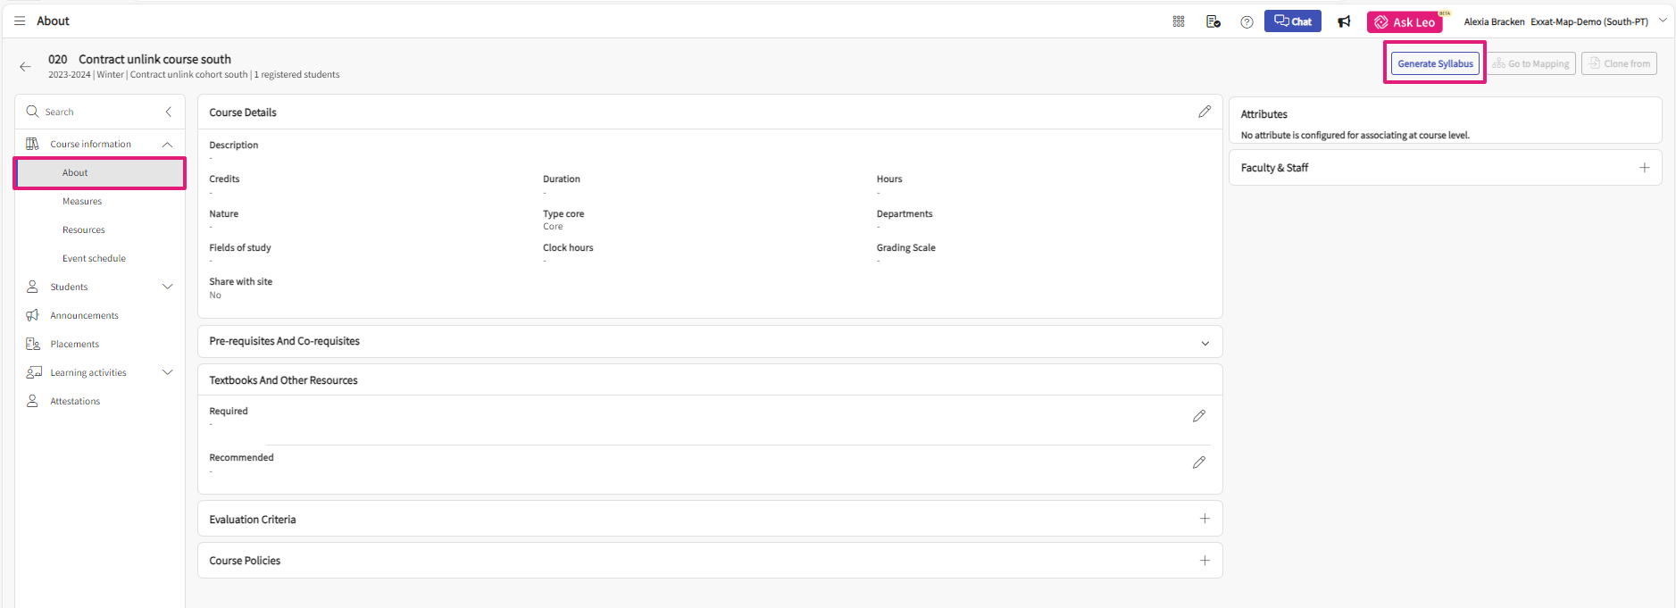This screenshot has width=1676, height=608.
Task: Open the Ask Leo assistant
Action: tap(1405, 22)
